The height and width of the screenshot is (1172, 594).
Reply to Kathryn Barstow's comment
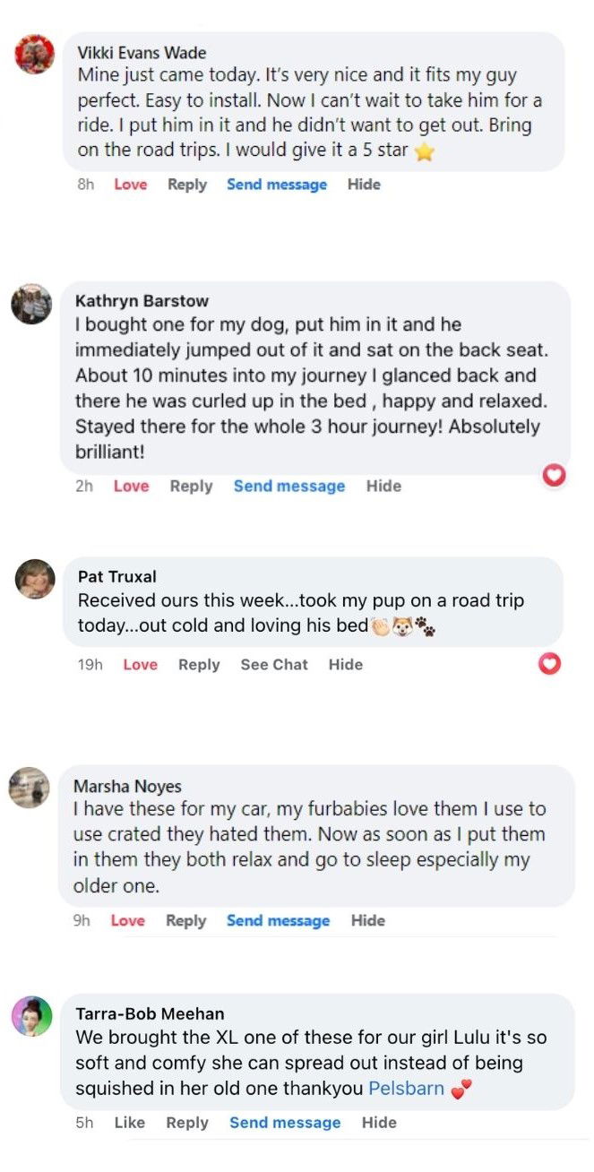click(x=191, y=486)
